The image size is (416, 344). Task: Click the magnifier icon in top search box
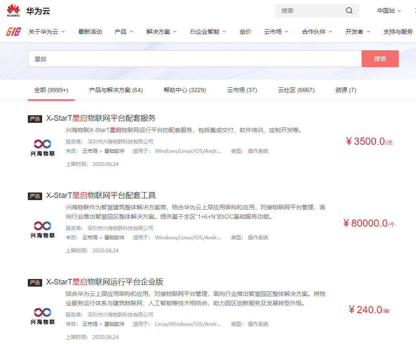point(349,11)
